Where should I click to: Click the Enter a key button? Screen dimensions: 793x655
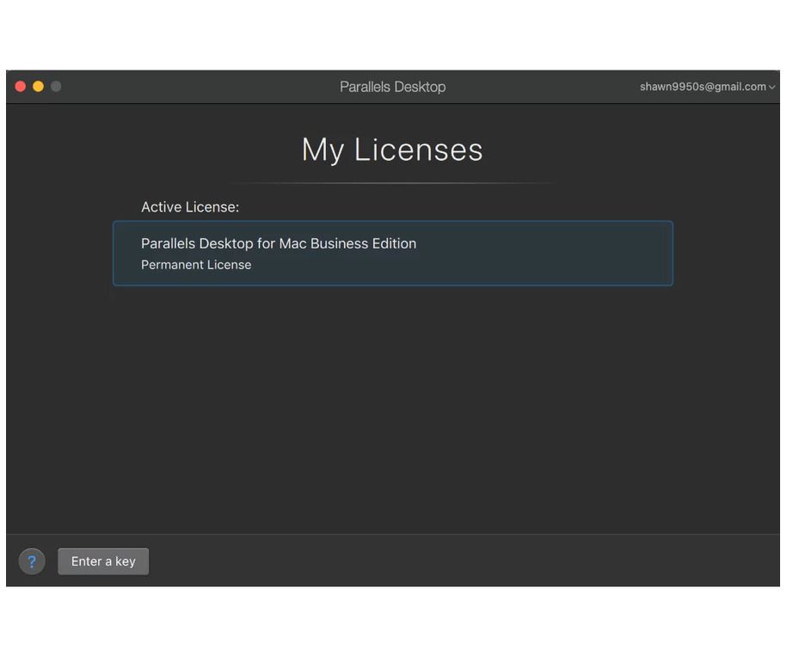click(103, 561)
